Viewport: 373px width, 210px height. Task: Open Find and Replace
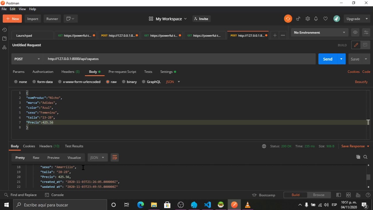click(x=20, y=195)
